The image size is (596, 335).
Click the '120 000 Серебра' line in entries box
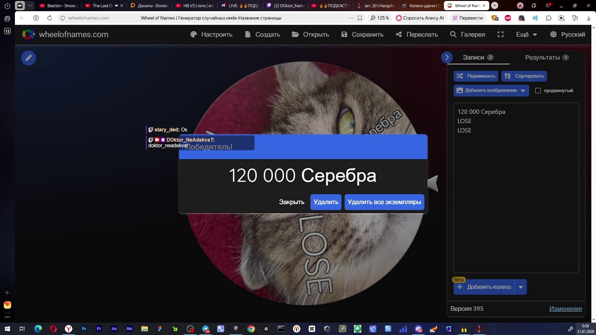pos(481,112)
